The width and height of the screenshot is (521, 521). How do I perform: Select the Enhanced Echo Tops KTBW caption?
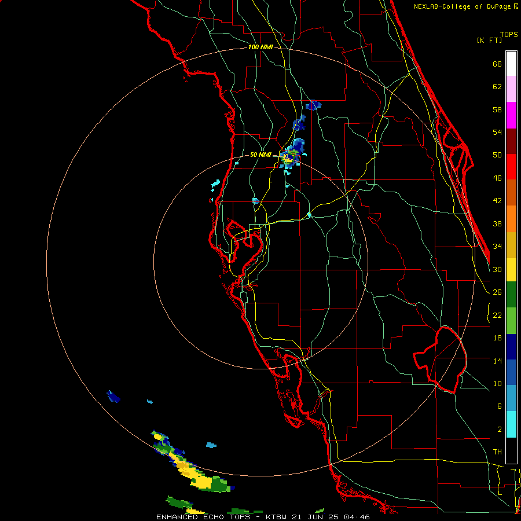pyautogui.click(x=263, y=517)
